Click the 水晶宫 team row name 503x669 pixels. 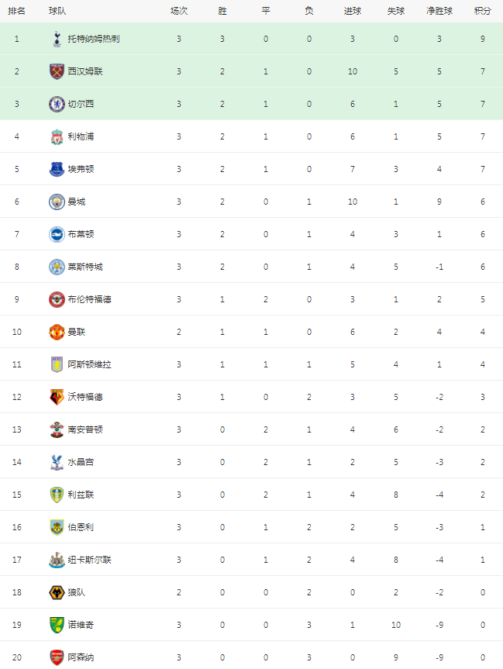pyautogui.click(x=81, y=462)
